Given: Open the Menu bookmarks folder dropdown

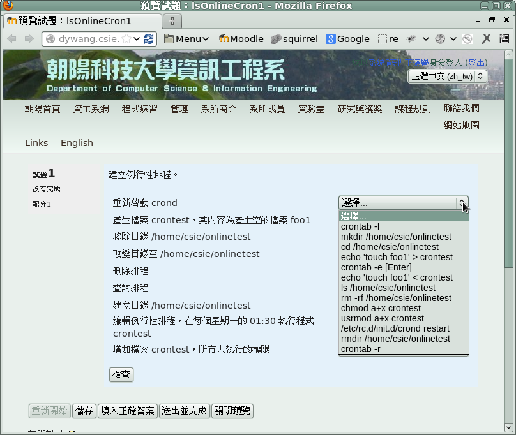Looking at the screenshot, I should pos(186,39).
